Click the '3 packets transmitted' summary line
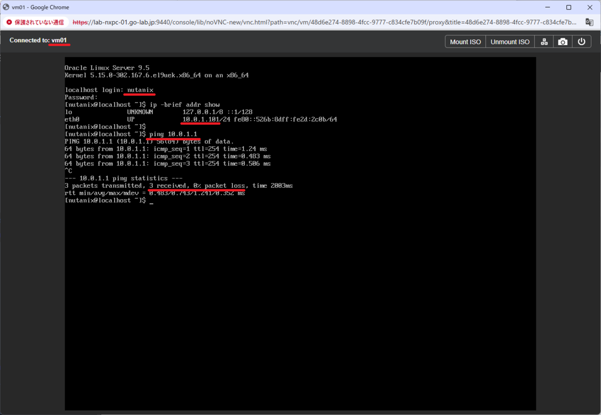This screenshot has height=415, width=601. [x=179, y=186]
